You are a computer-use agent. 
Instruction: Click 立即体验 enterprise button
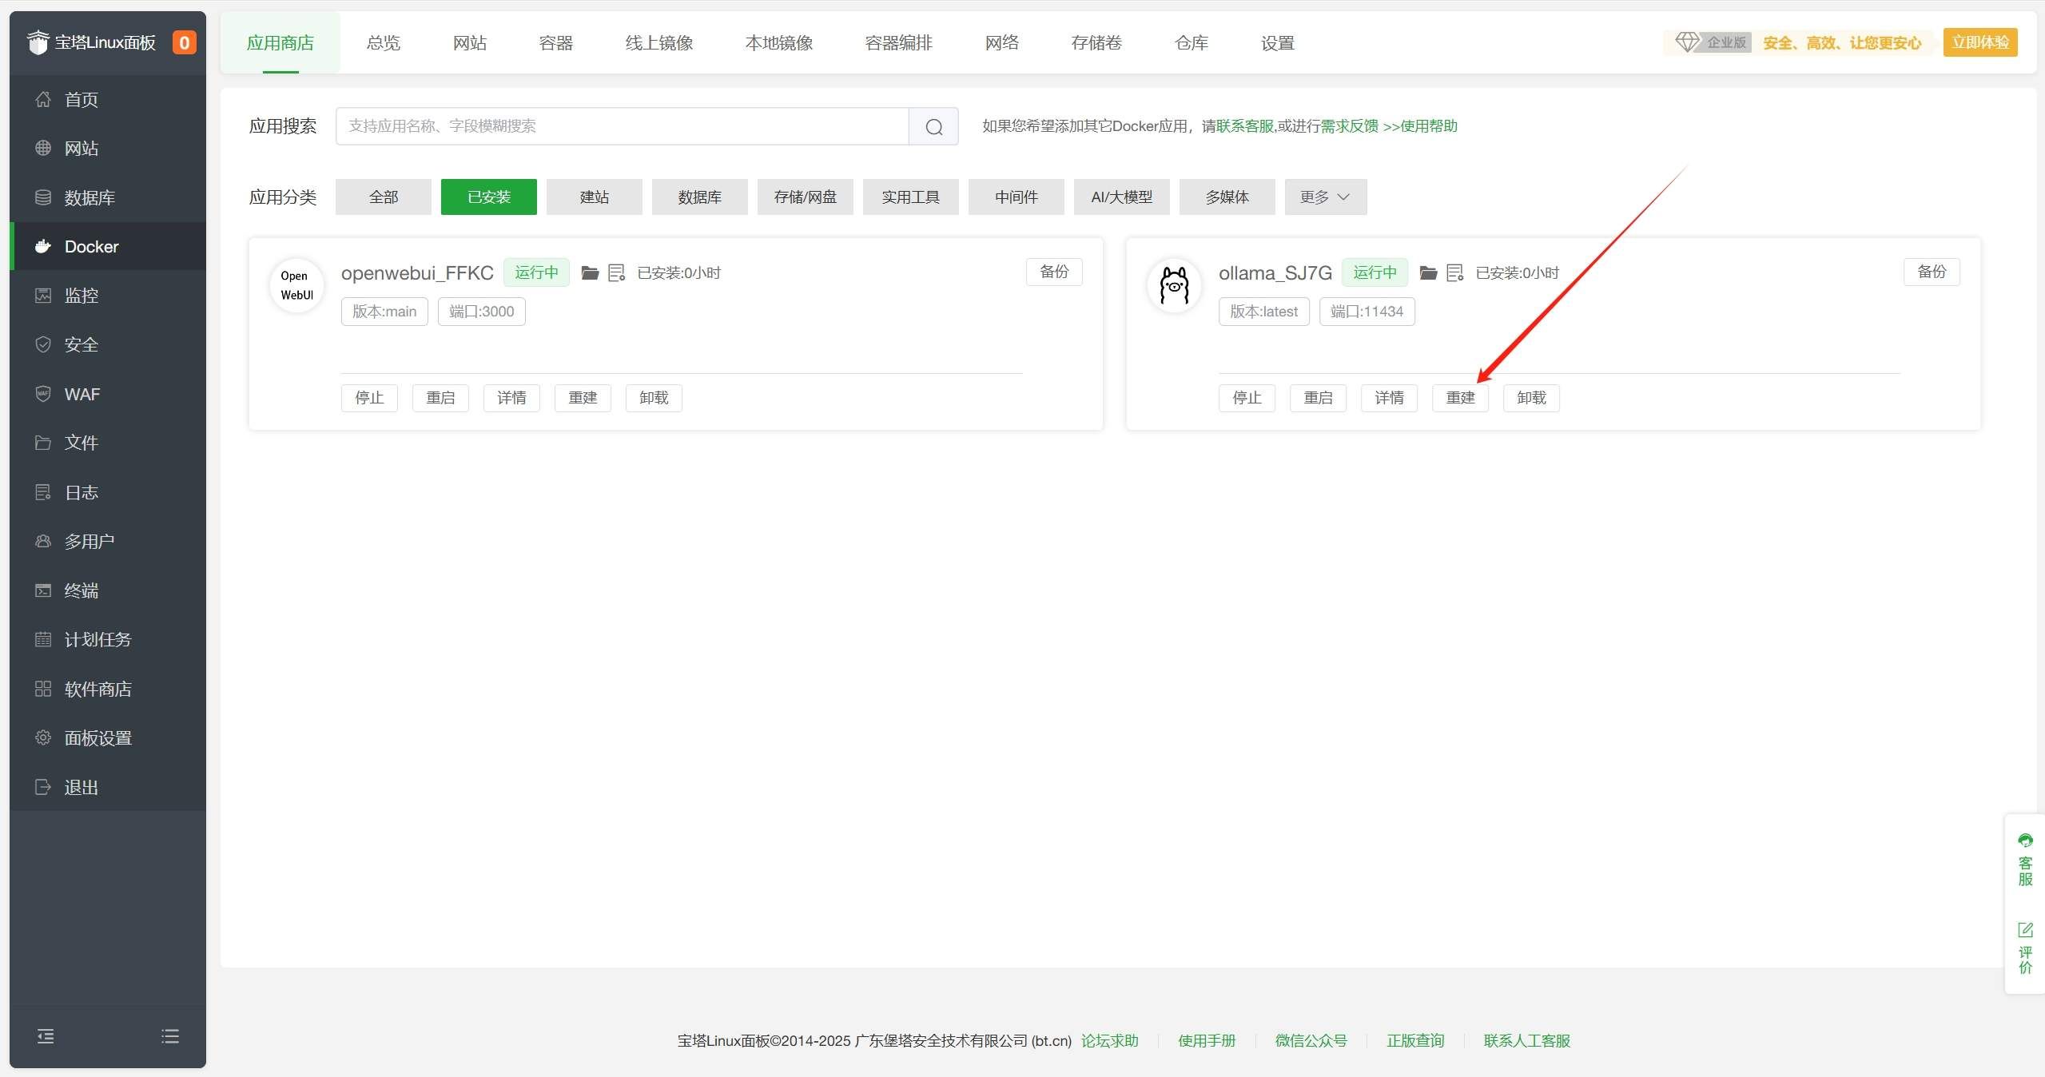pos(1979,42)
